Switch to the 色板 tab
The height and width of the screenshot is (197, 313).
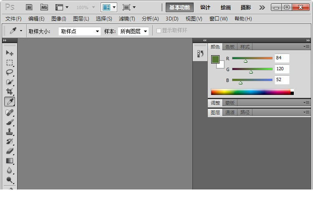click(230, 47)
